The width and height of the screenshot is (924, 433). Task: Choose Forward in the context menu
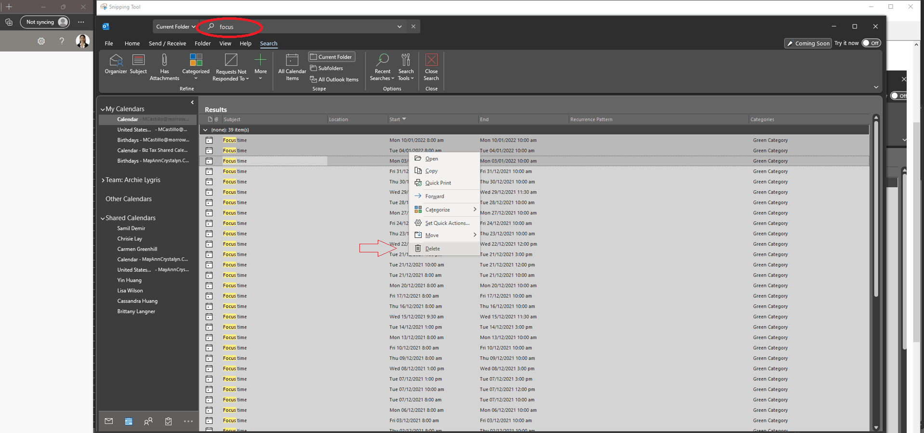click(444, 196)
